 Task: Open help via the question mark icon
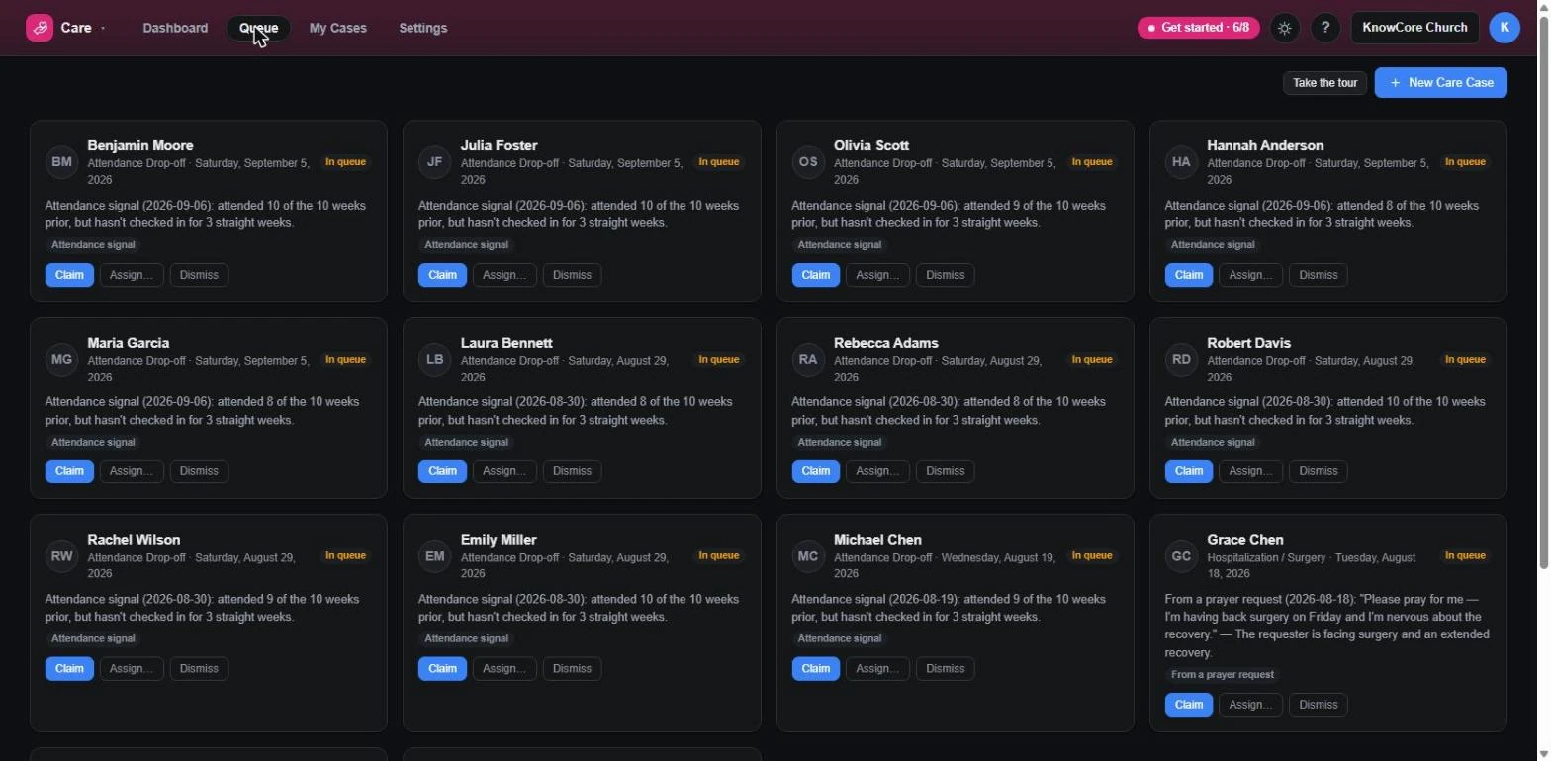pos(1325,28)
